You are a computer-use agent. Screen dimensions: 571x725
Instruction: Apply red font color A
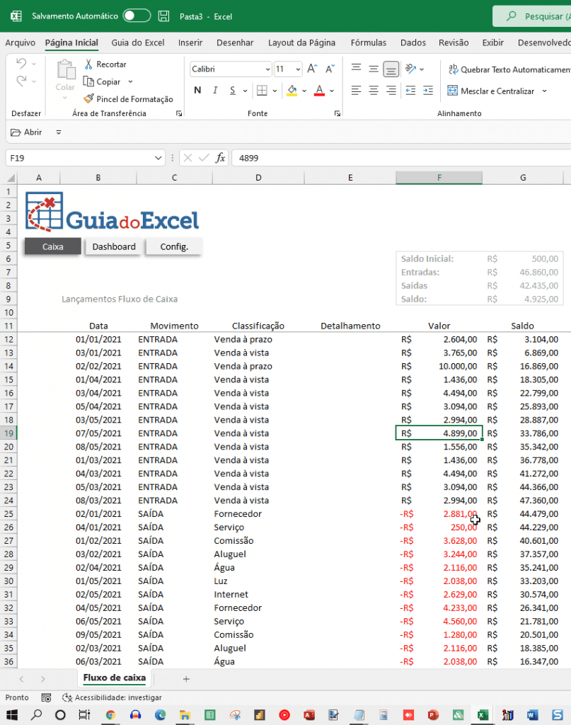[x=319, y=90]
